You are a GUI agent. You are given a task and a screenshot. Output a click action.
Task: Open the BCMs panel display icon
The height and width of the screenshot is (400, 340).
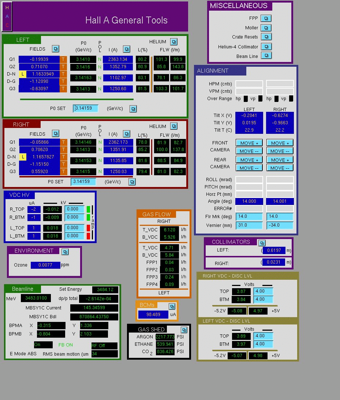point(172,307)
